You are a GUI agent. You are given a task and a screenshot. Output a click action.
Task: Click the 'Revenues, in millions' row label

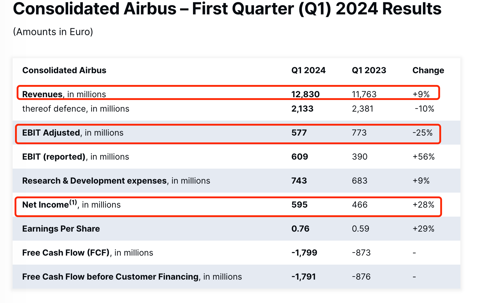tap(64, 94)
